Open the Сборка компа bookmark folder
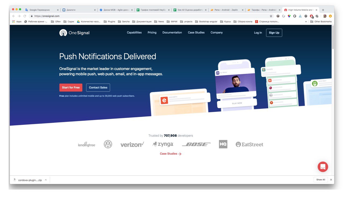Viewport: 344px width, 198px height. [x=243, y=22]
